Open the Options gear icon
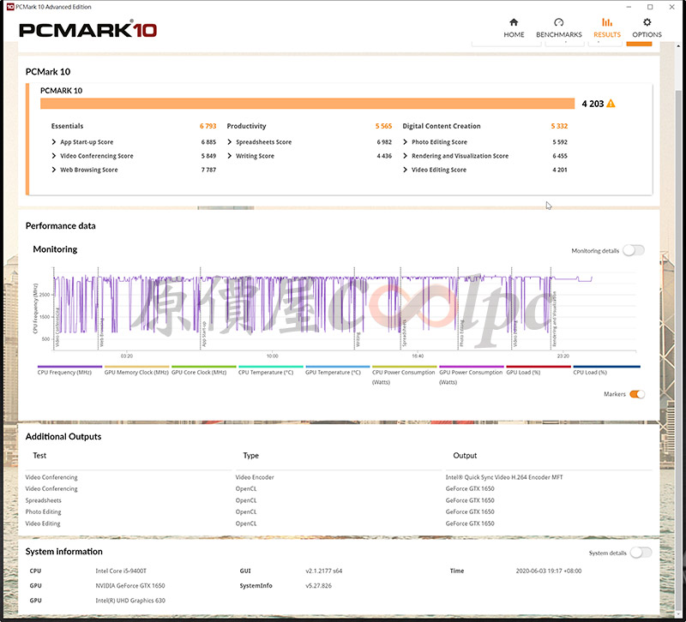The height and width of the screenshot is (622, 686). click(647, 22)
